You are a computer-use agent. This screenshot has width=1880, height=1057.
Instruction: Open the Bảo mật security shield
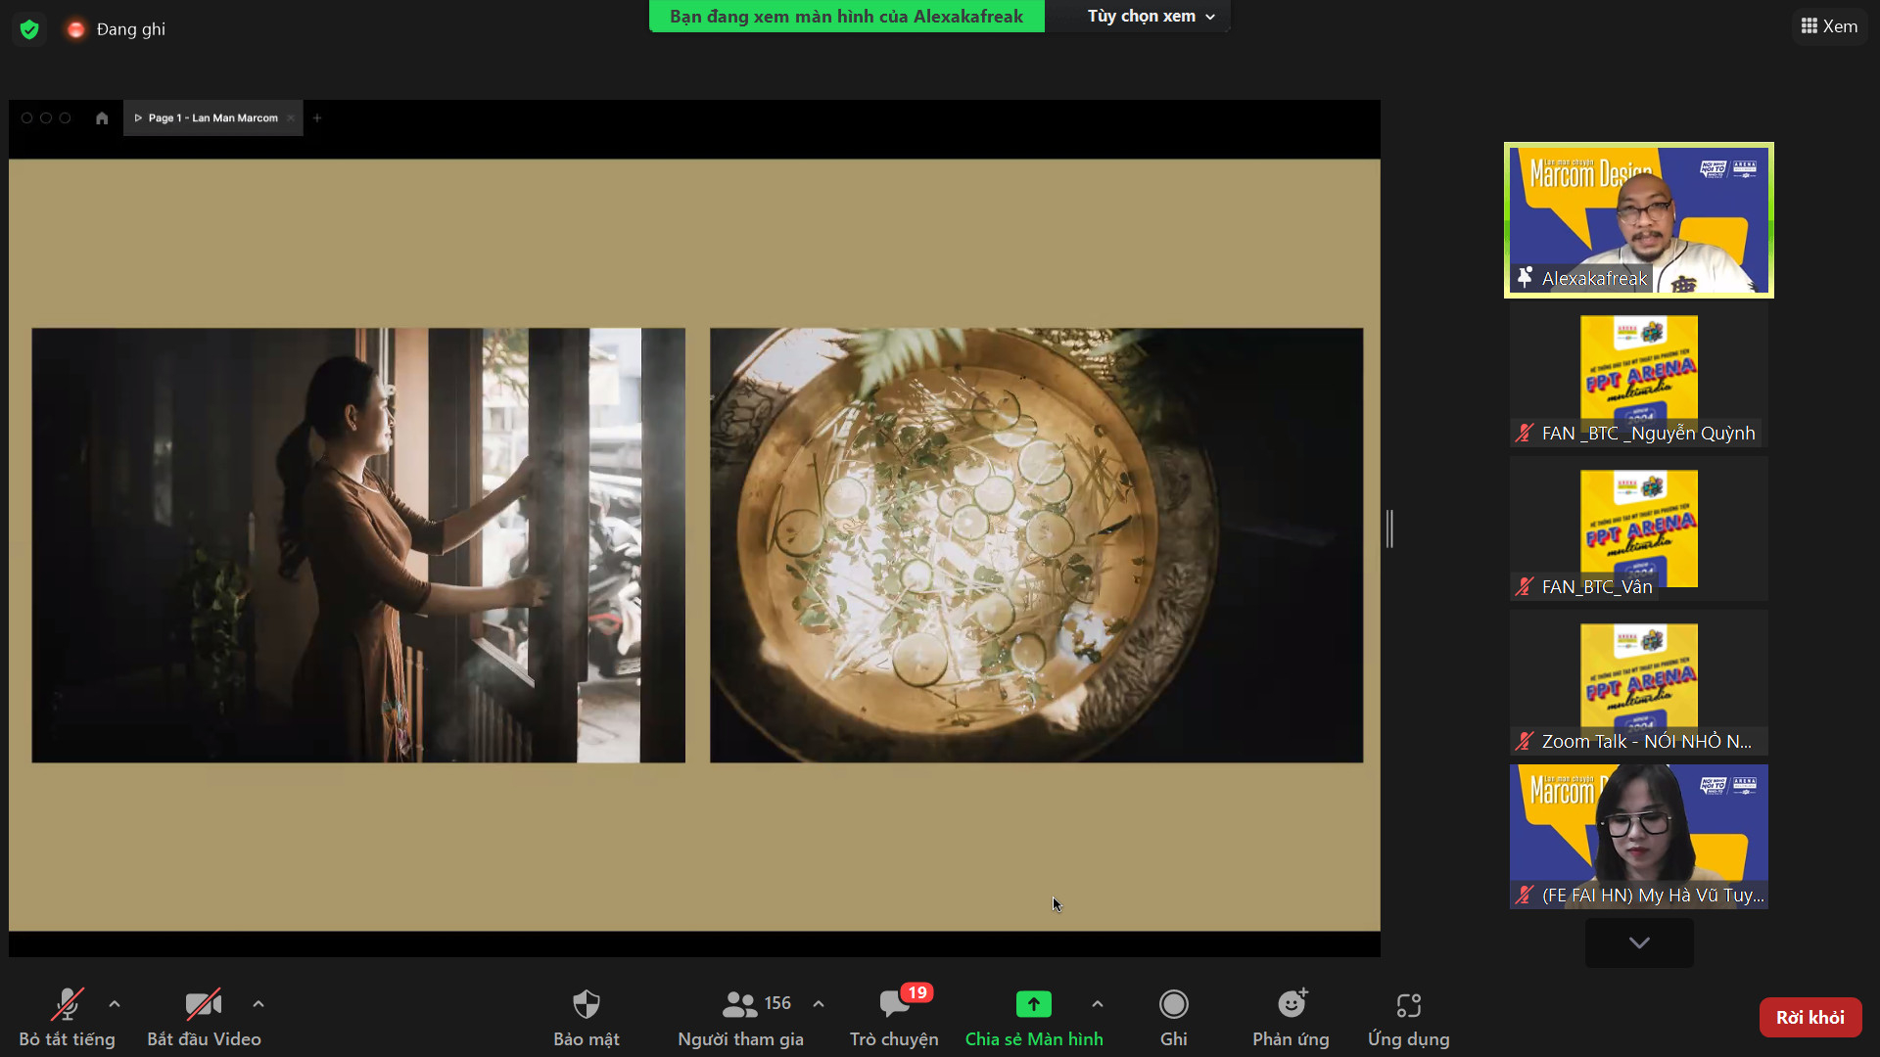(x=587, y=1017)
